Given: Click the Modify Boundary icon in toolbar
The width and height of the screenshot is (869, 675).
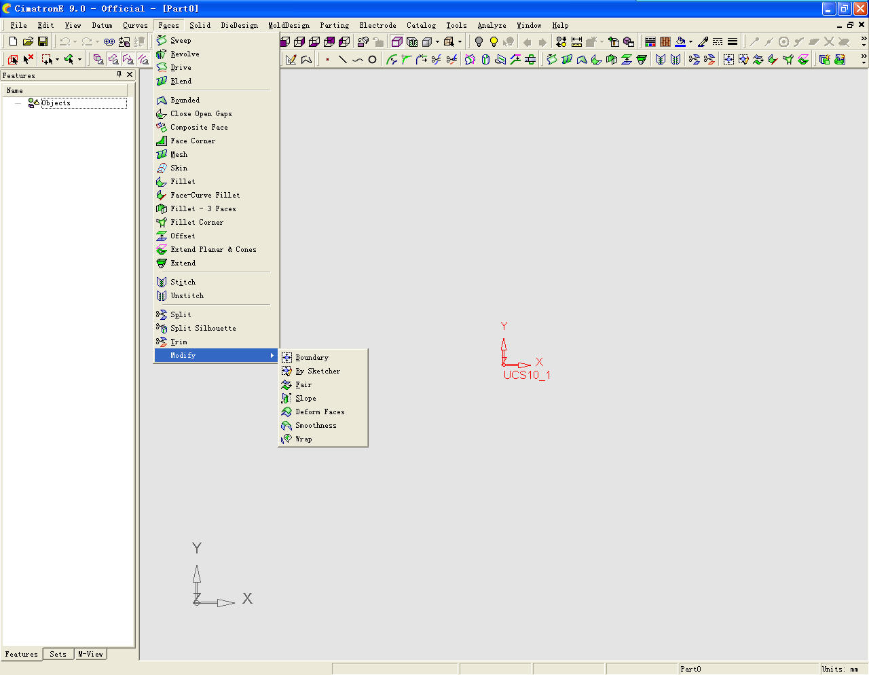Looking at the screenshot, I should pyautogui.click(x=728, y=59).
